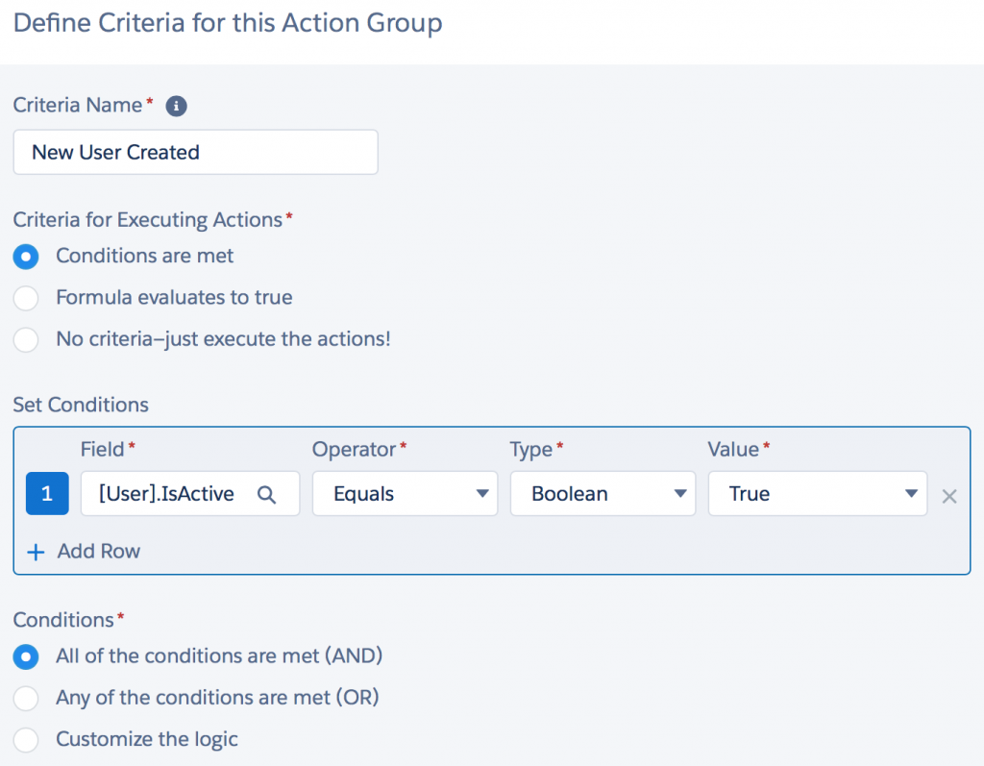The height and width of the screenshot is (766, 984).
Task: Click the Customize the logic option
Action: click(x=26, y=740)
